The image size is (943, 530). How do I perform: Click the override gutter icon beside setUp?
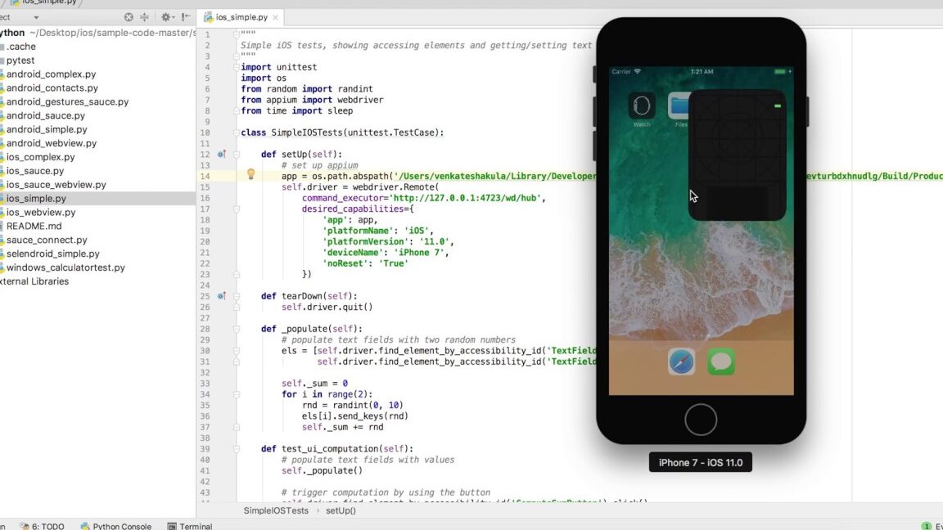[x=221, y=155]
